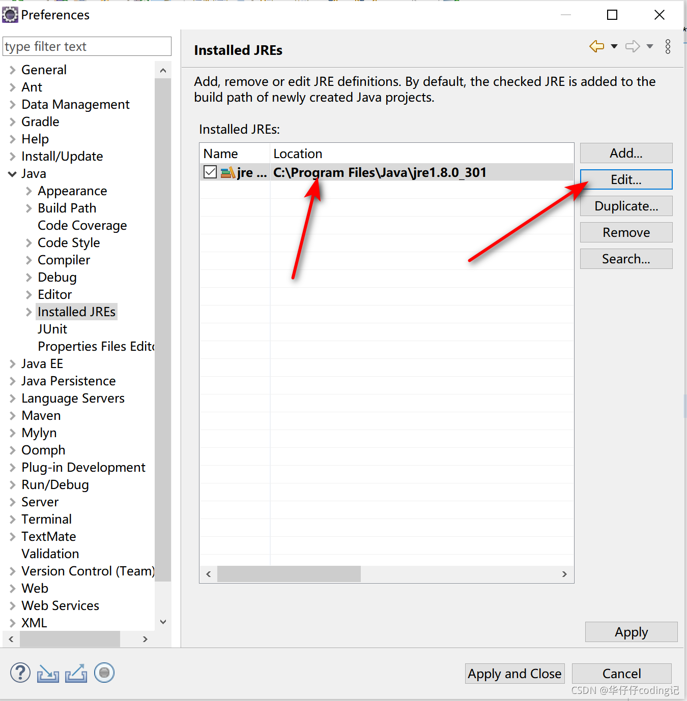This screenshot has width=687, height=701.
Task: Click the Edit... button
Action: point(626,179)
